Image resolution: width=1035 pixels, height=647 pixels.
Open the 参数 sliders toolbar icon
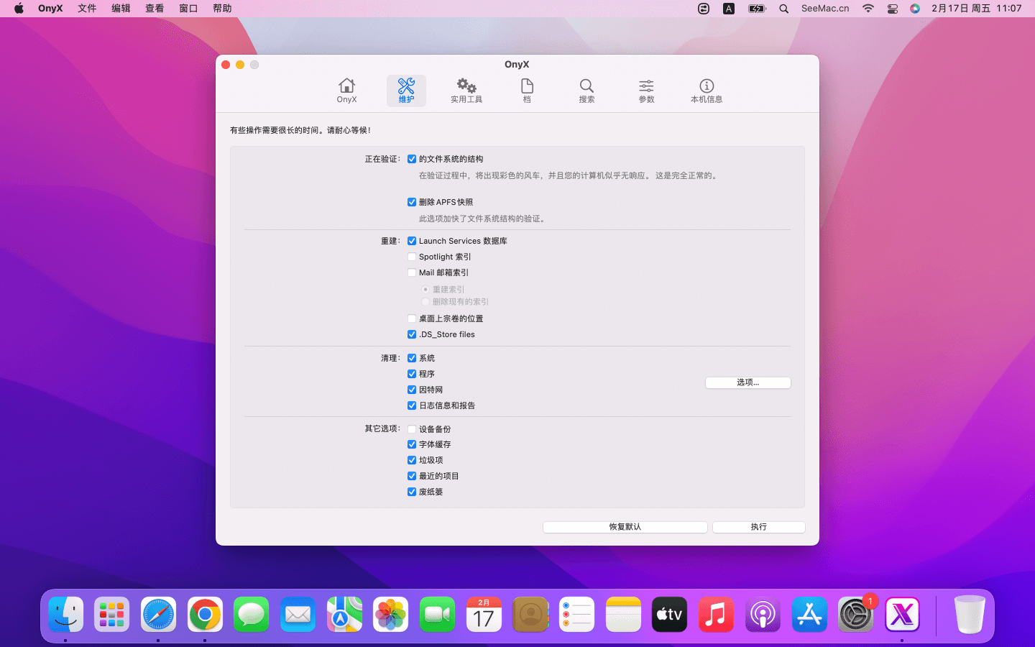pyautogui.click(x=646, y=91)
